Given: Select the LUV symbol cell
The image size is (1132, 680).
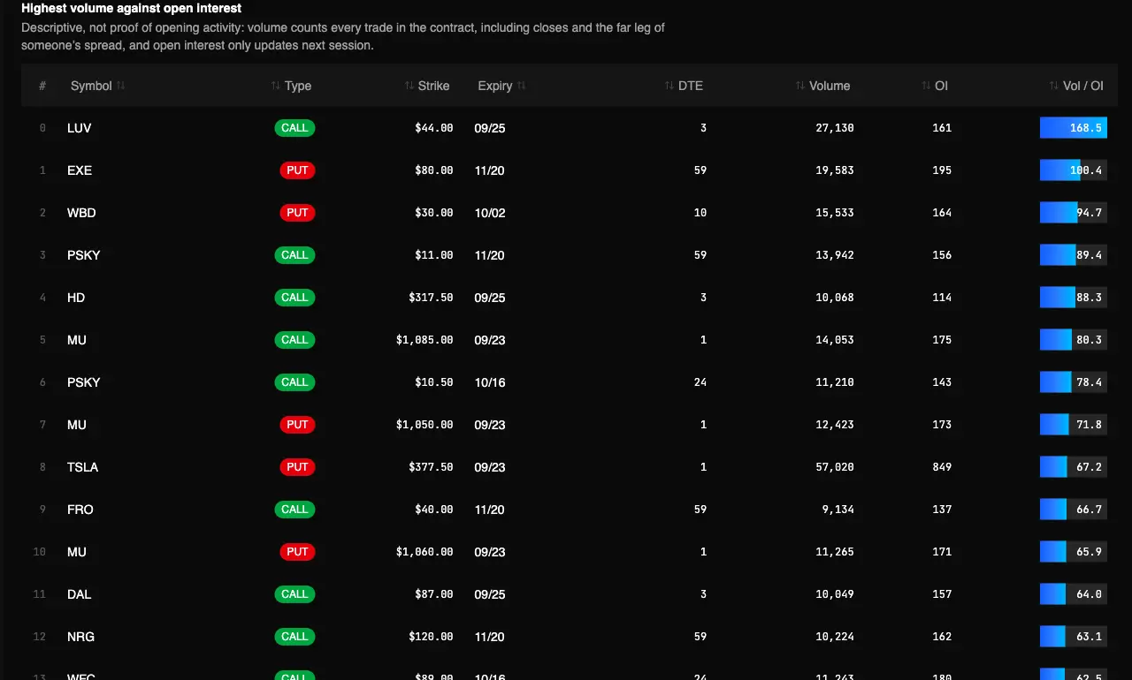Looking at the screenshot, I should pos(80,128).
